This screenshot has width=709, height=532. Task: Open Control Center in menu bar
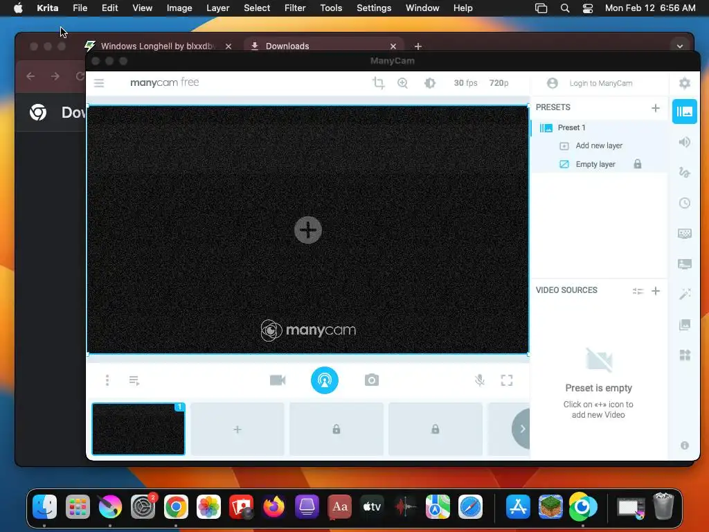click(x=588, y=8)
